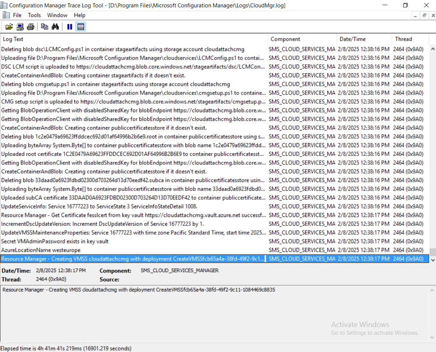This screenshot has height=352, width=436.
Task: Toggle the Show Details pane toolbar button
Action: pyautogui.click(x=81, y=26)
